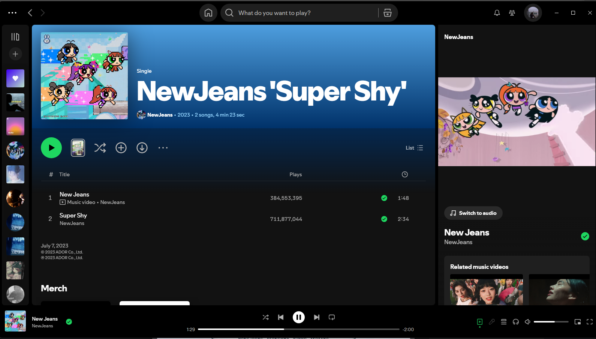Image resolution: width=596 pixels, height=339 pixels.
Task: Go back using the left arrow
Action: tap(30, 13)
